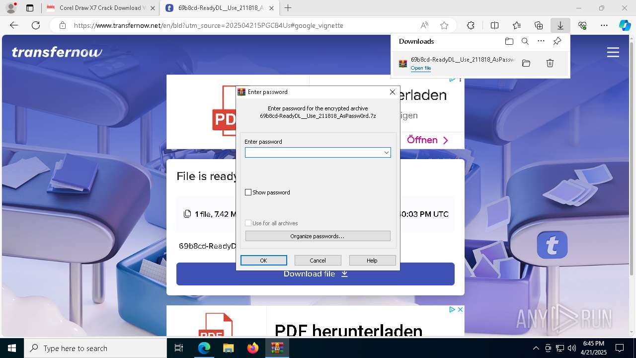
Task: Open a new browser tab
Action: tap(288, 8)
